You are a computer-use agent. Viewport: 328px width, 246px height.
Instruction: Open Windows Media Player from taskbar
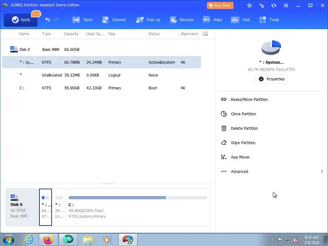point(108,240)
